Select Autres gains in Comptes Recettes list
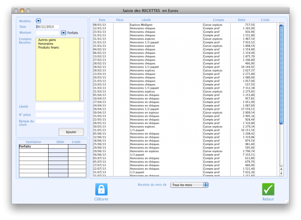This screenshot has width=301, height=220. click(x=47, y=40)
